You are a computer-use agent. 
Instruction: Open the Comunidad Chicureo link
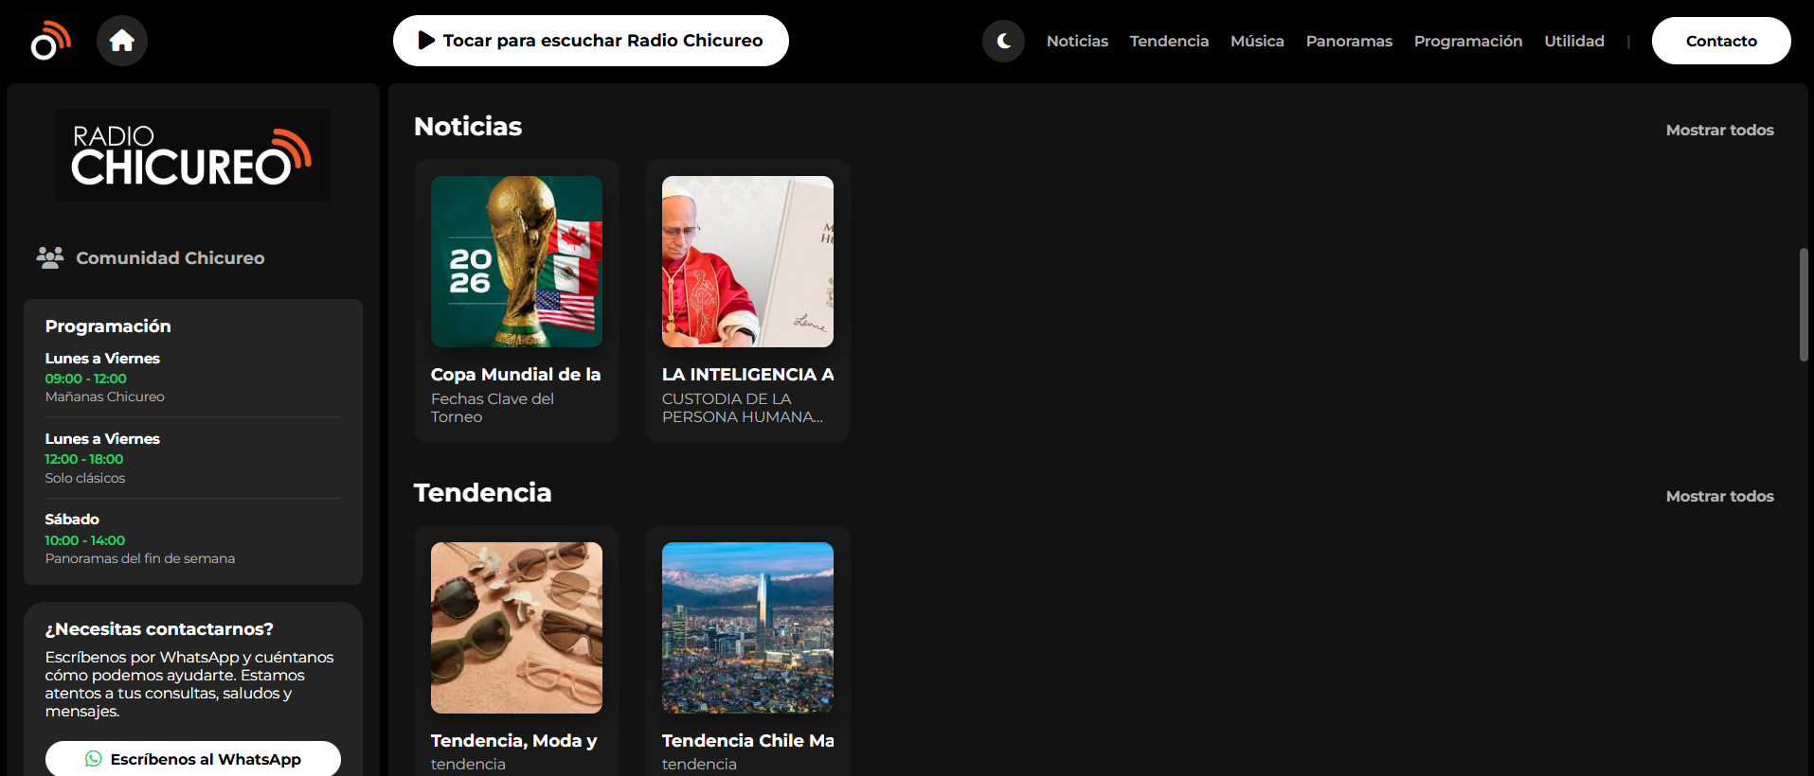coord(171,257)
